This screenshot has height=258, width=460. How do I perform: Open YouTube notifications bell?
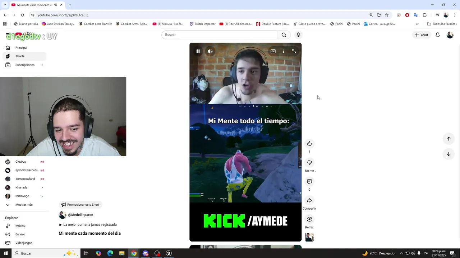point(438,35)
